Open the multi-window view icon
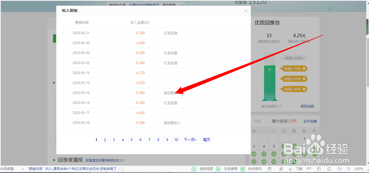The image size is (369, 173). click(x=329, y=169)
